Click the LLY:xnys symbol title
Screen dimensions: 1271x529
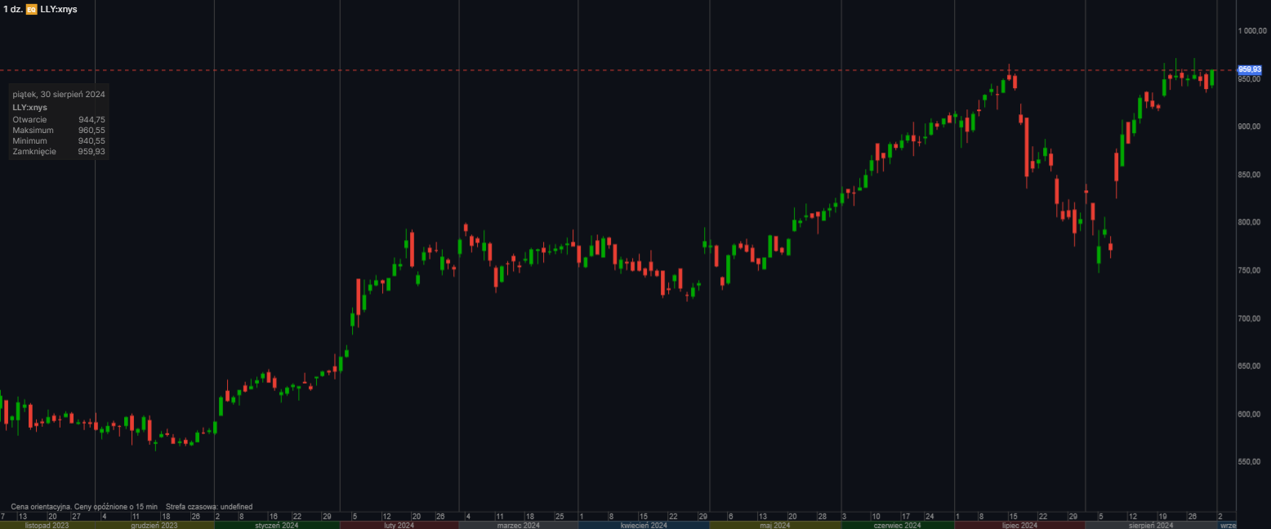(59, 9)
